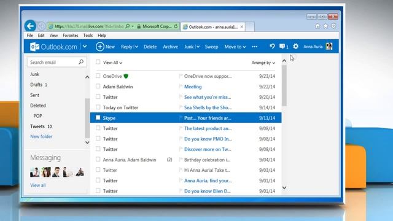The width and height of the screenshot is (393, 221).
Task: Open the Messaging chat bubble icon
Action: pyautogui.click(x=282, y=47)
